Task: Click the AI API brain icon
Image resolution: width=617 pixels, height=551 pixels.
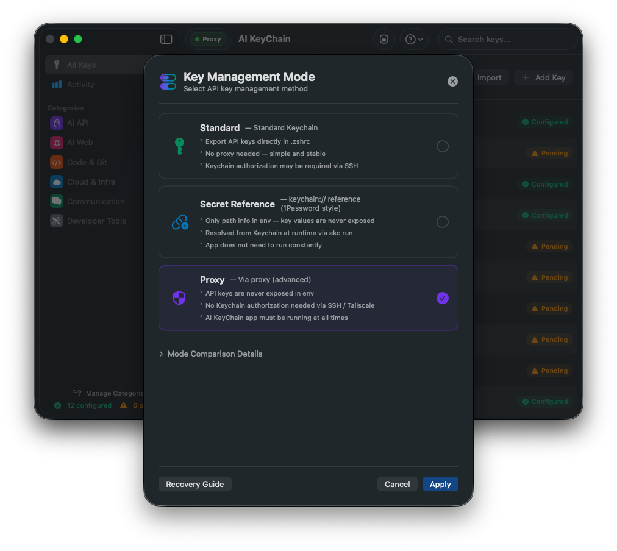Action: (57, 123)
